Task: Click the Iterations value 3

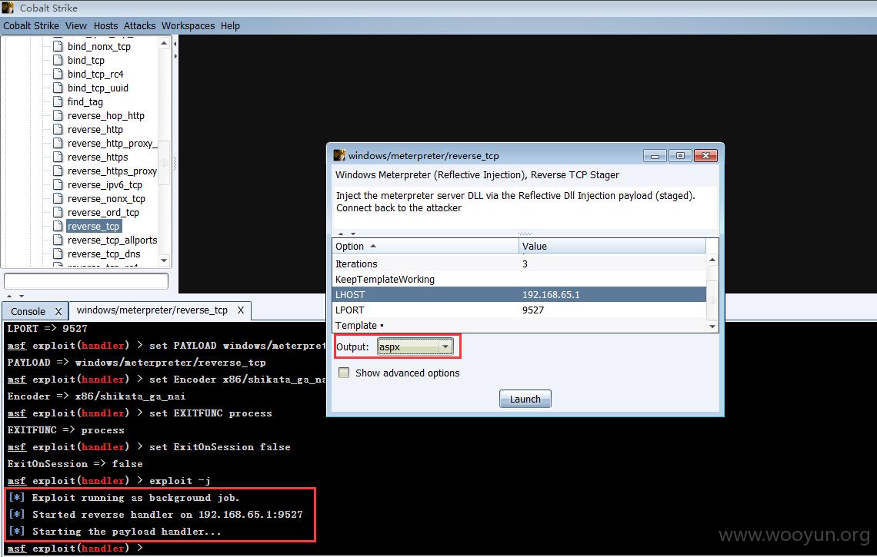Action: pos(525,264)
